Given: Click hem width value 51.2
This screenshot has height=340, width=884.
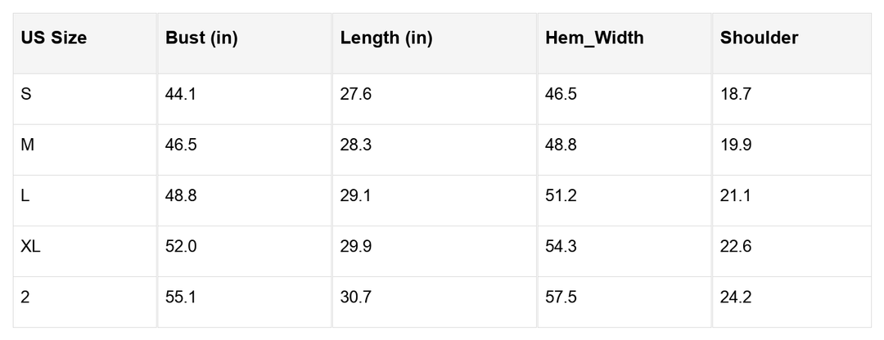Looking at the screenshot, I should 562,195.
